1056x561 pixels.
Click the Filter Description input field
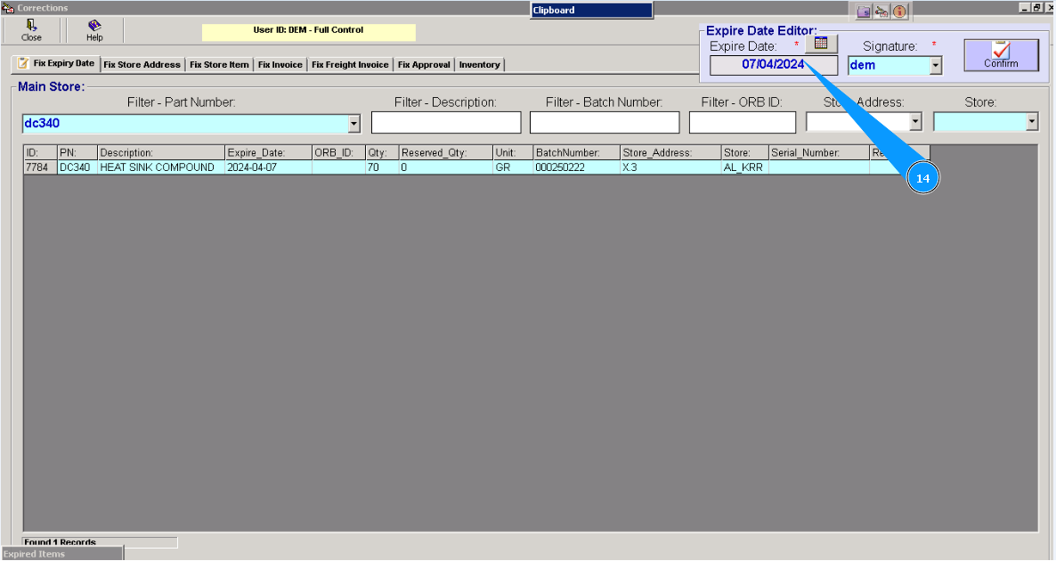click(446, 123)
